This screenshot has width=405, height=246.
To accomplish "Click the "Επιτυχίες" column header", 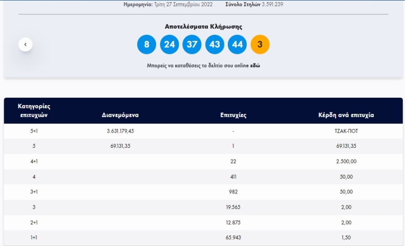I will coord(233,115).
